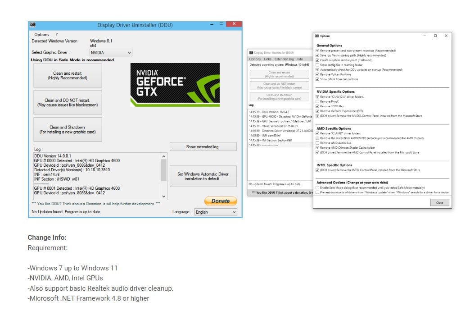This screenshot has height=311, width=470.
Task: Toggle Remove present and non-present monitors checkbox
Action: [317, 51]
